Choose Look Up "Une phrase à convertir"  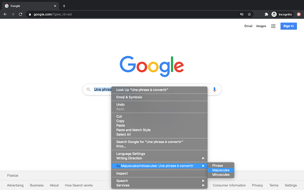click(x=160, y=90)
